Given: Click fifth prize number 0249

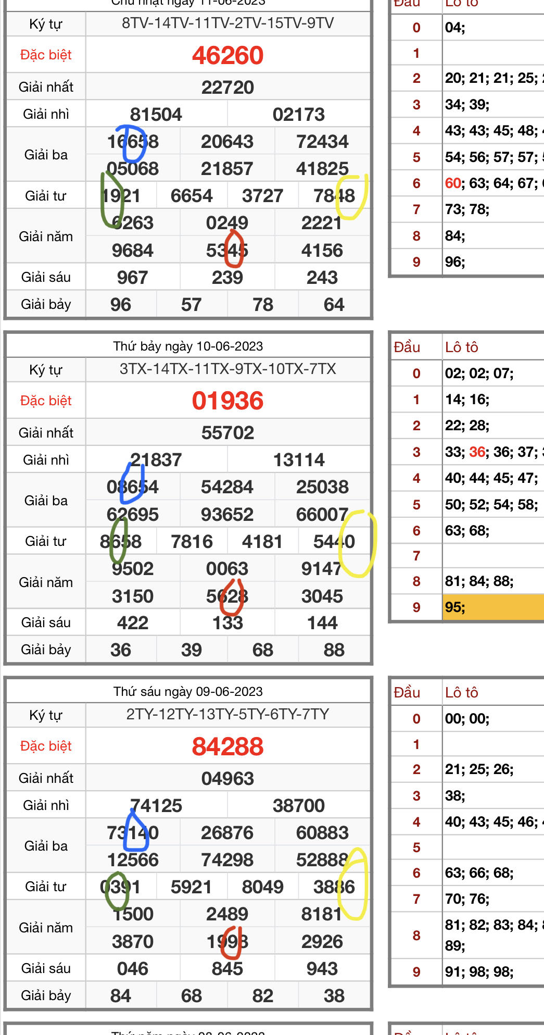Looking at the screenshot, I should coord(227,222).
